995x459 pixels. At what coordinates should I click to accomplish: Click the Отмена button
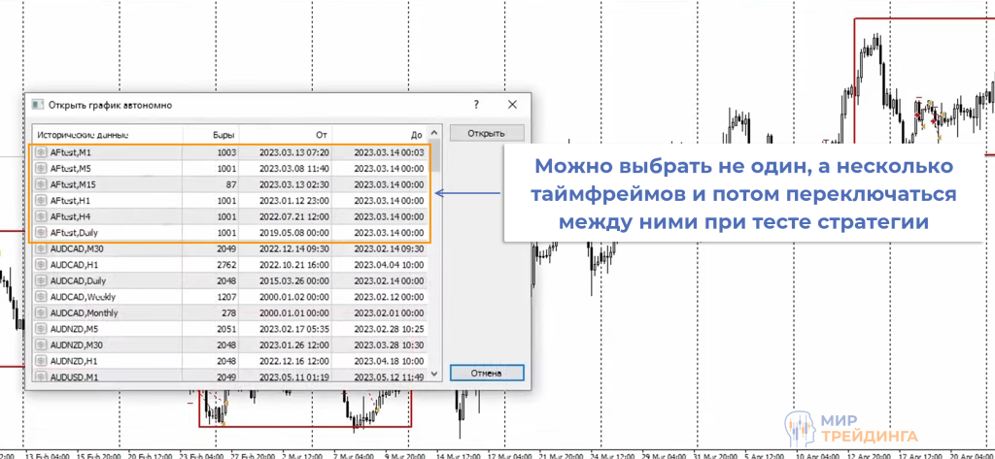tap(487, 373)
